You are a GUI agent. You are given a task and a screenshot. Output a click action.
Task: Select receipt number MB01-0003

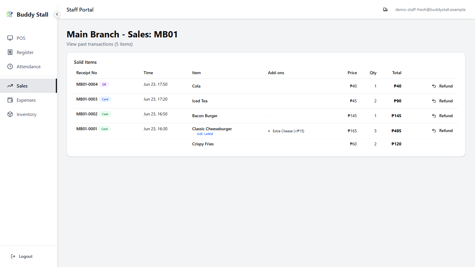[87, 99]
